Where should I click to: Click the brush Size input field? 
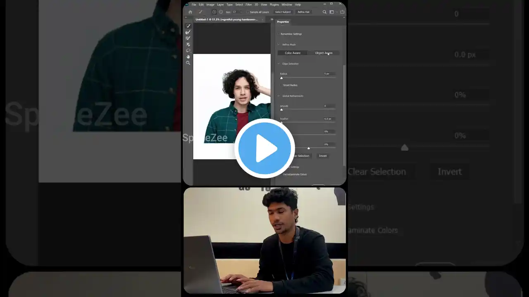coord(234,12)
